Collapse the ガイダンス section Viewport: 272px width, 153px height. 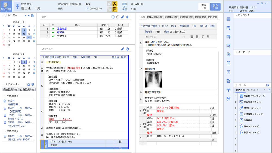236,15
